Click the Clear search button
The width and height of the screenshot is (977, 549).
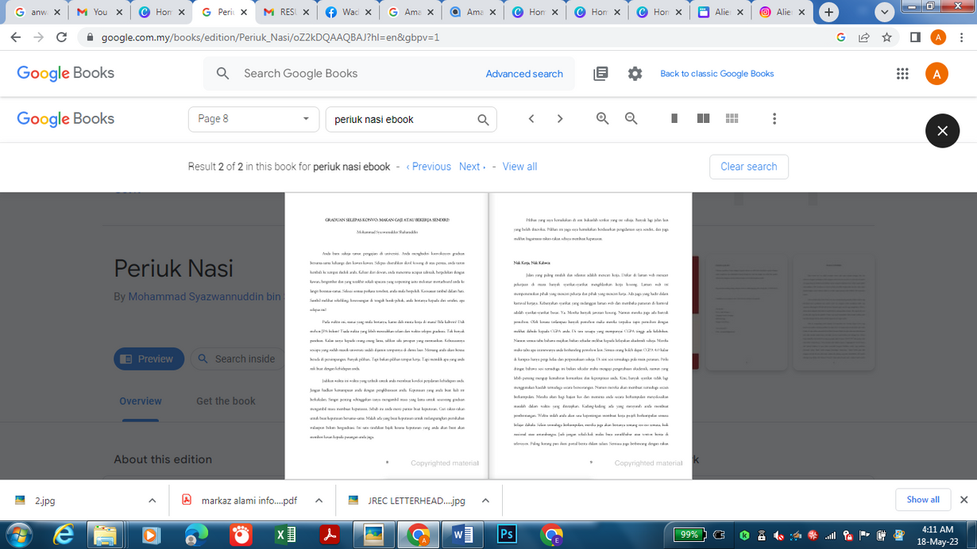tap(749, 167)
